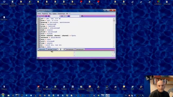Select the line 'forlorn = заброшенный'
The image size is (173, 97).
click(x=50, y=28)
